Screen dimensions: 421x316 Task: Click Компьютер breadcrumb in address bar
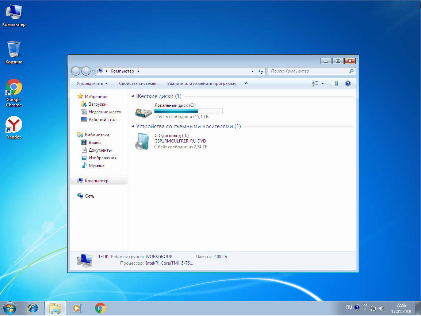tap(122, 71)
